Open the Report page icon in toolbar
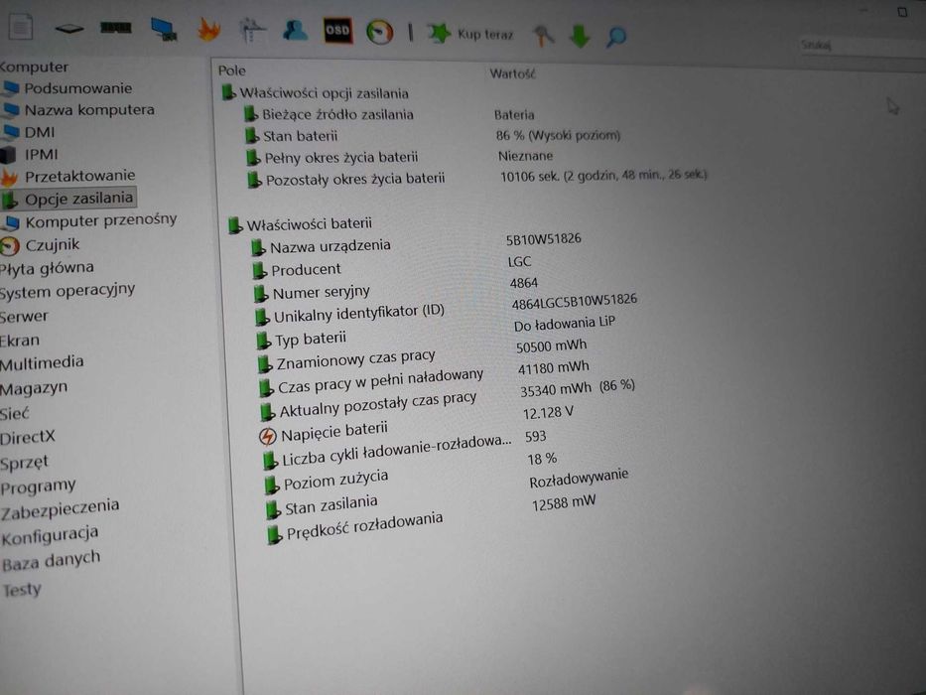This screenshot has height=695, width=926. click(20, 26)
